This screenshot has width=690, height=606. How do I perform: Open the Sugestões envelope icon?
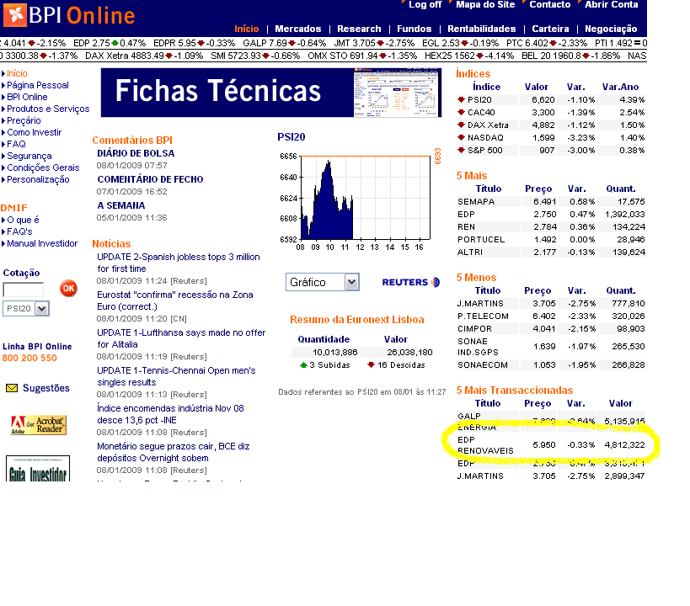pos(12,388)
